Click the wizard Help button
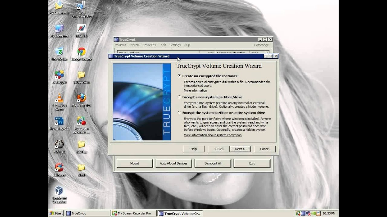This screenshot has height=217, width=387. pos(194,149)
